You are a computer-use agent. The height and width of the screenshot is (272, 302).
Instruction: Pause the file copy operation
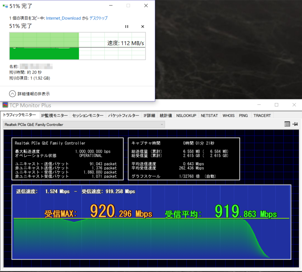[x=127, y=27]
